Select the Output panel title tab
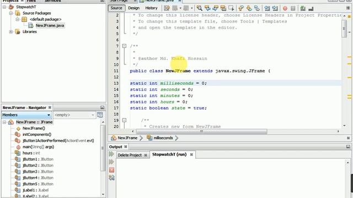This screenshot has height=198, width=353. coord(115,147)
